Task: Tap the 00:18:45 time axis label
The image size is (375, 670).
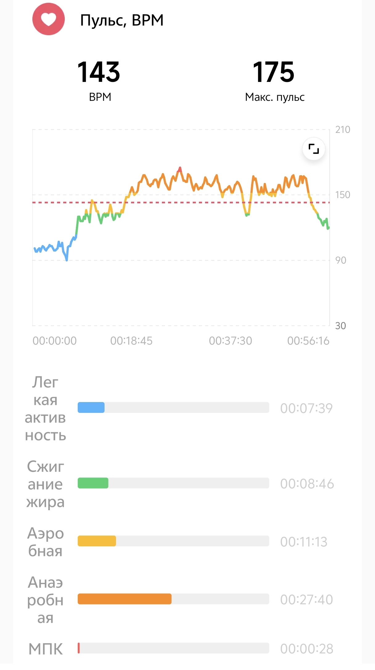Action: [x=131, y=341]
